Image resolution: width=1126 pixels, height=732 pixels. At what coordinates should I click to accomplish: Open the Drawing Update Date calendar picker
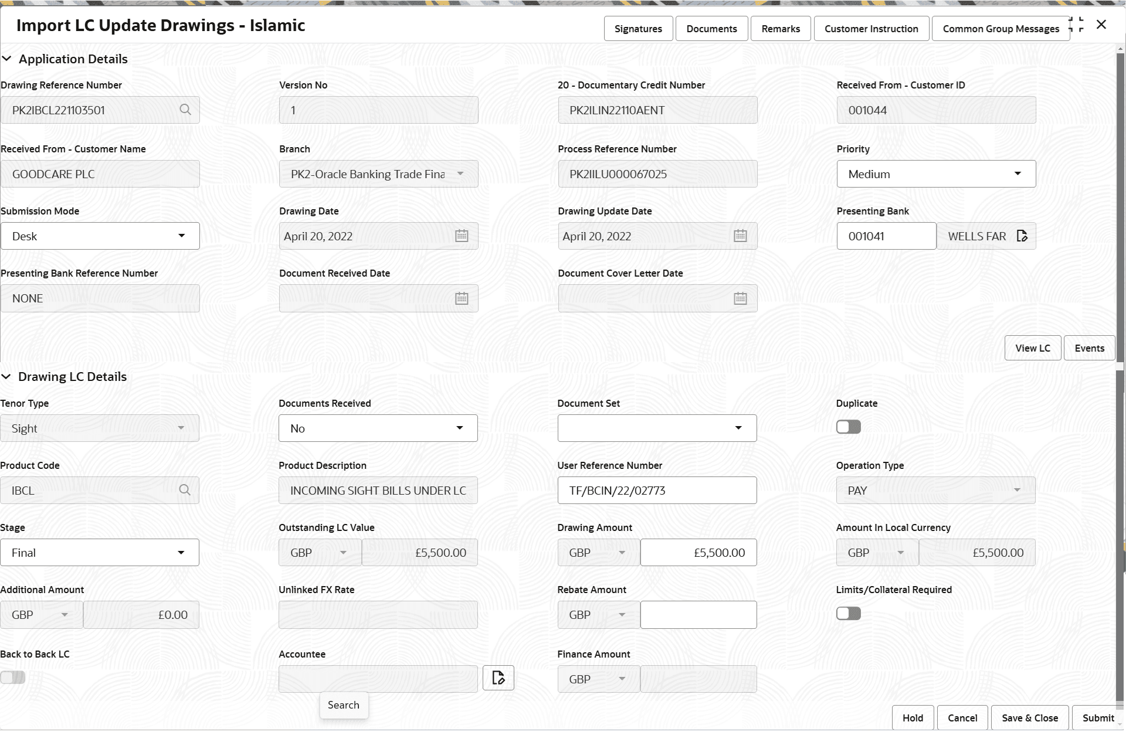pyautogui.click(x=740, y=236)
